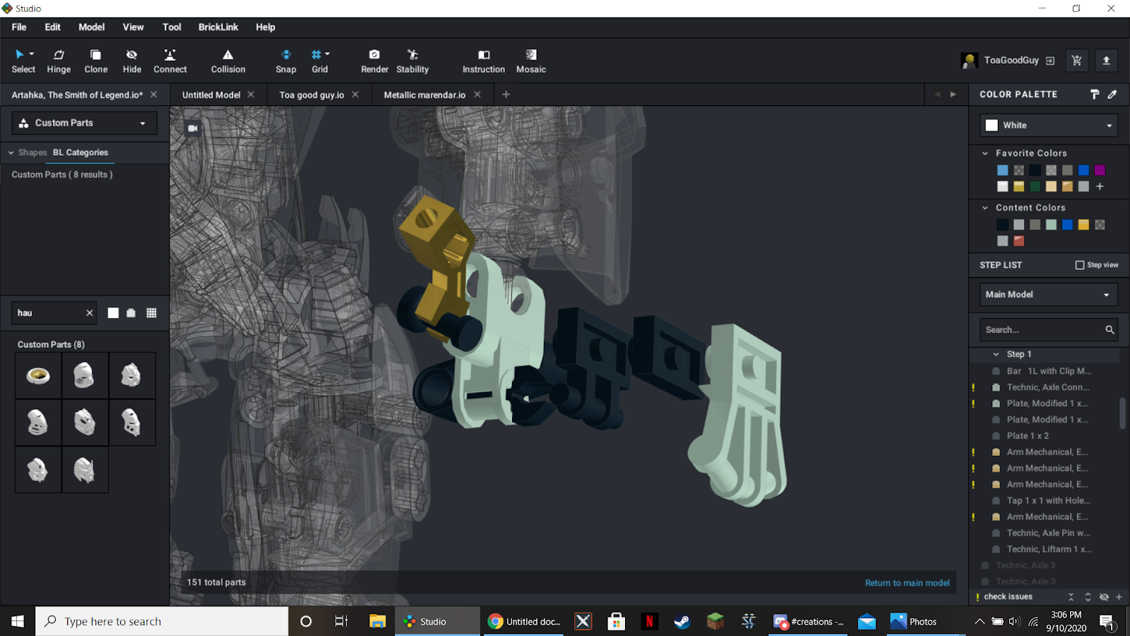The image size is (1130, 636).
Task: Open the Instruction maker
Action: point(484,61)
